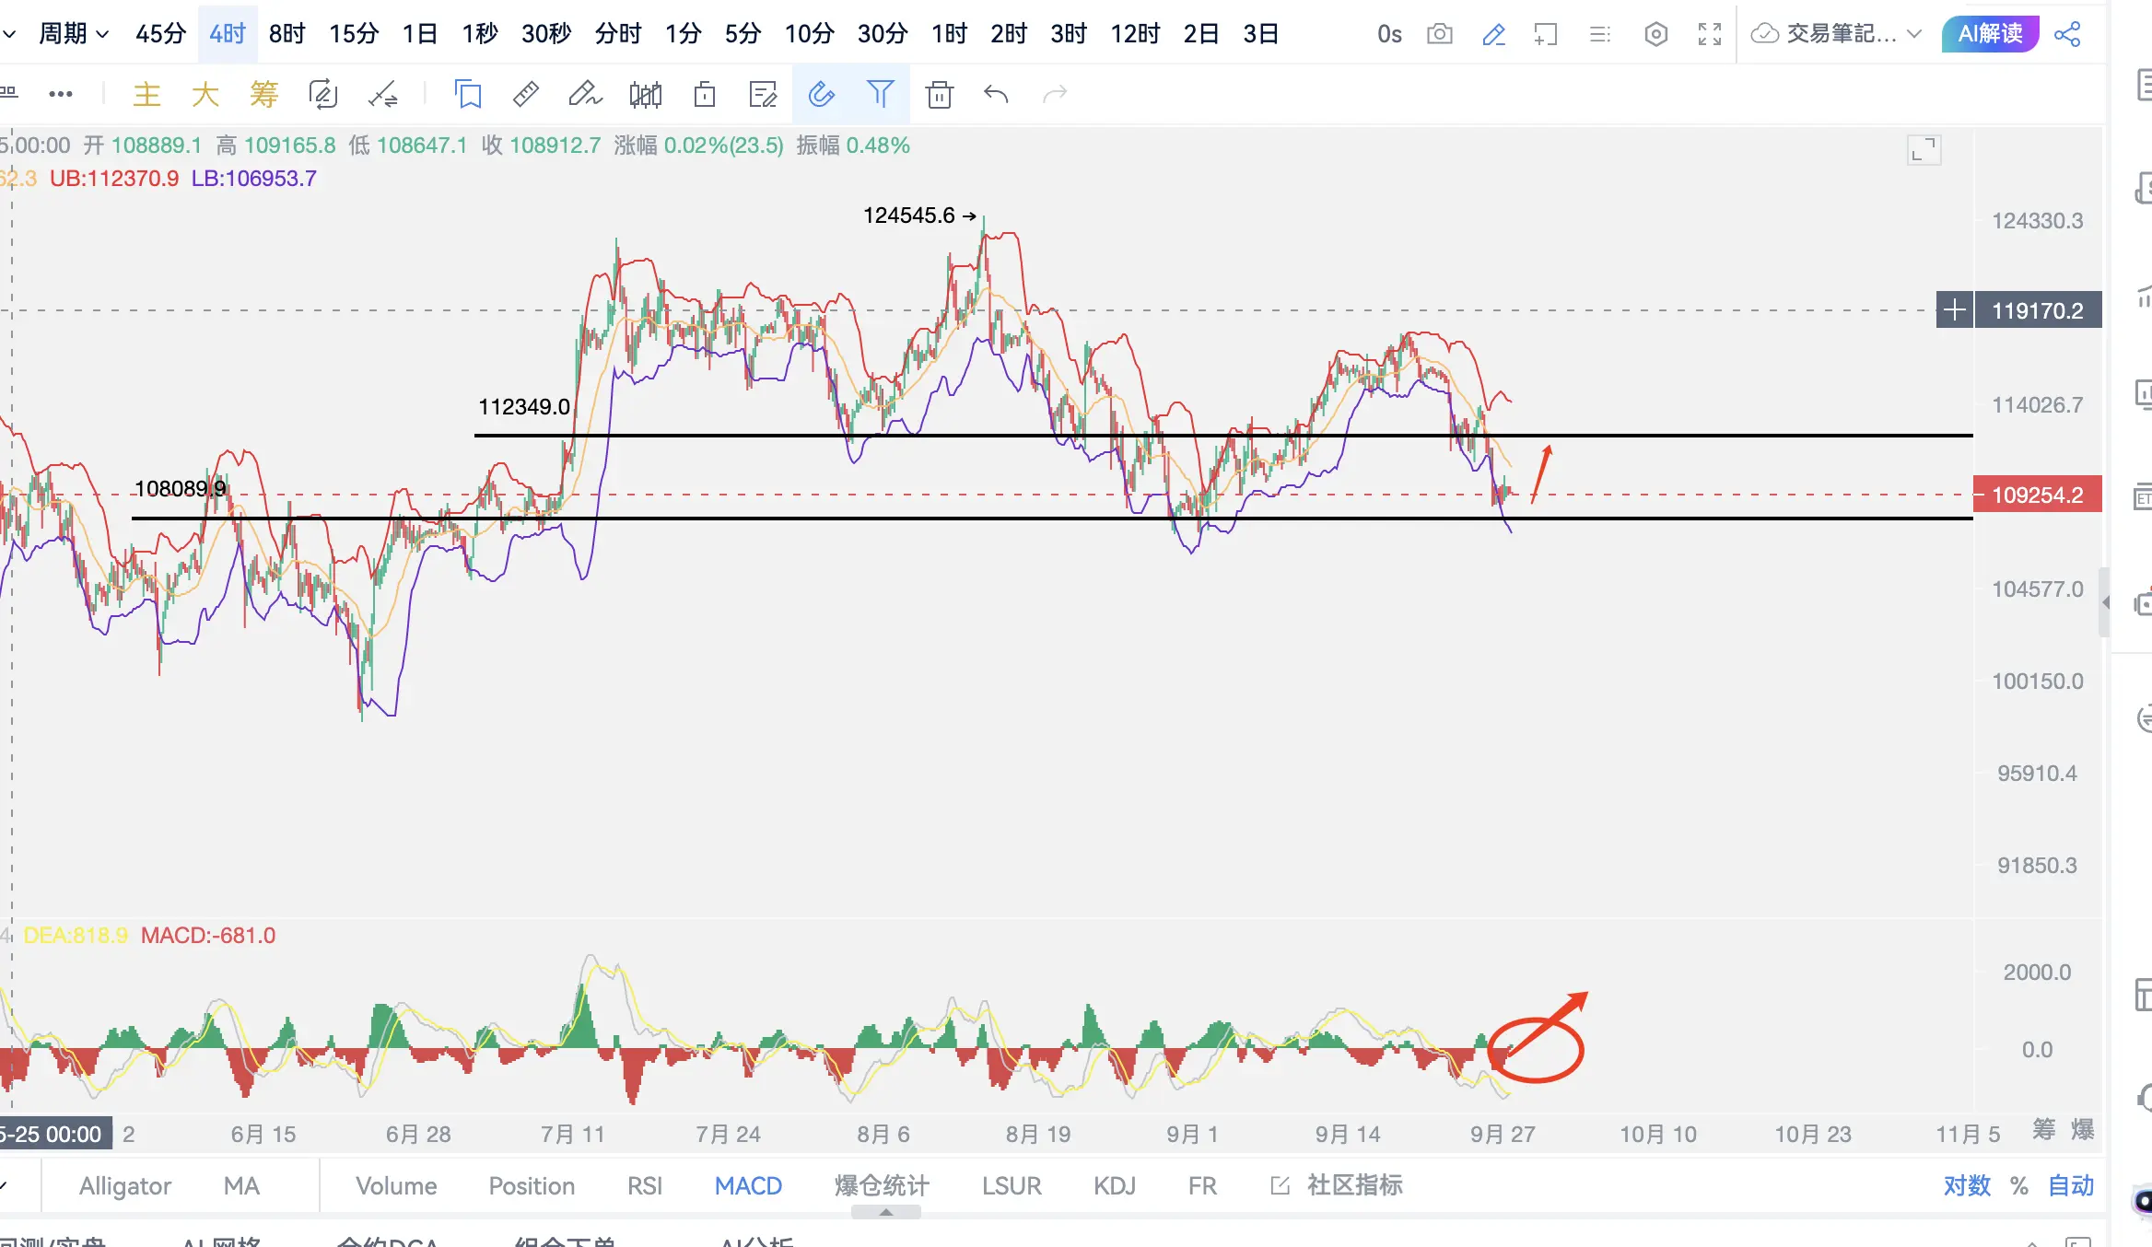The width and height of the screenshot is (2152, 1247).
Task: Take a chart screenshot with camera icon
Action: [x=1439, y=35]
